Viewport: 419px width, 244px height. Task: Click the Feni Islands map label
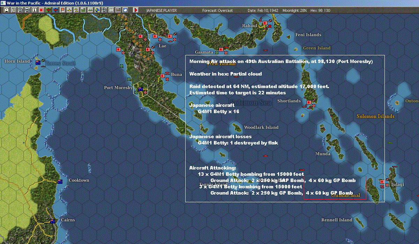click(308, 34)
